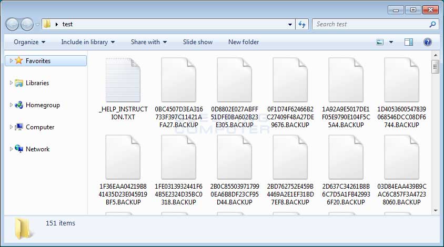Select file icon 0D8802E027ABFF...E305.BACKUP
444x247 pixels.
tap(235, 80)
